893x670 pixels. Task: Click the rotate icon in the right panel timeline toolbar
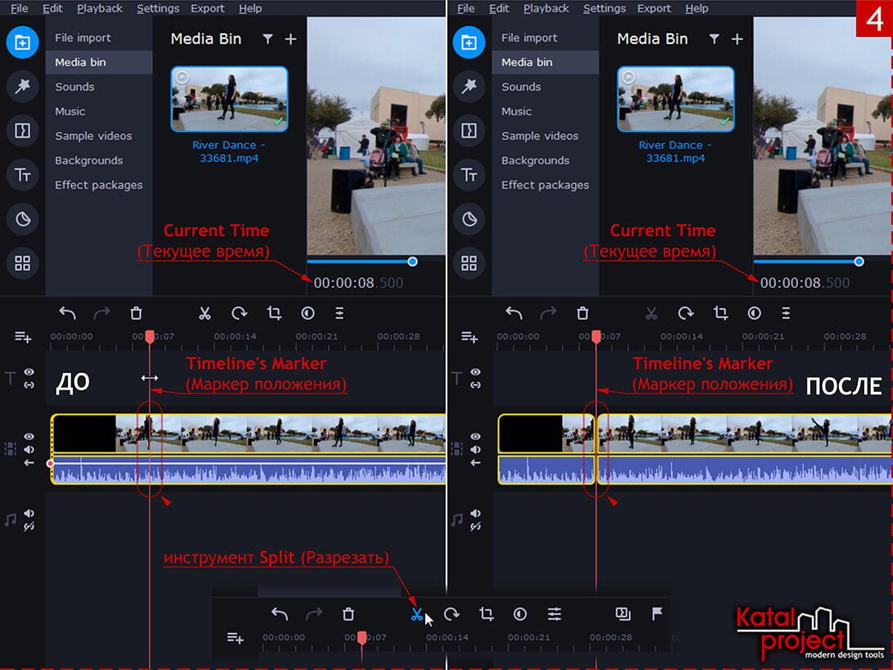[685, 313]
